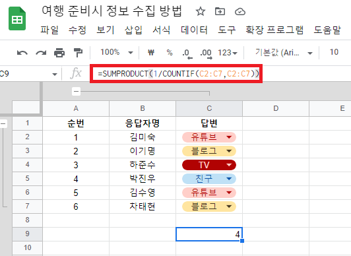Open the 데이터 menu
The width and height of the screenshot is (351, 256).
click(x=194, y=30)
